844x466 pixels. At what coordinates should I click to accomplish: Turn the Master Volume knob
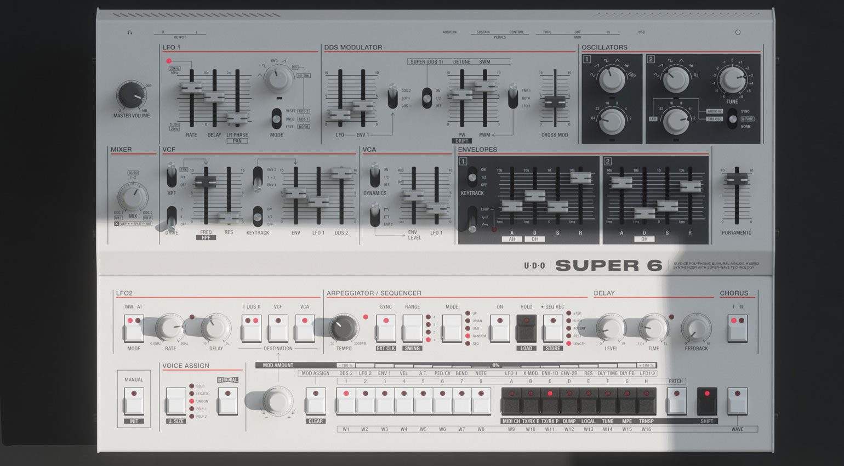click(x=131, y=95)
